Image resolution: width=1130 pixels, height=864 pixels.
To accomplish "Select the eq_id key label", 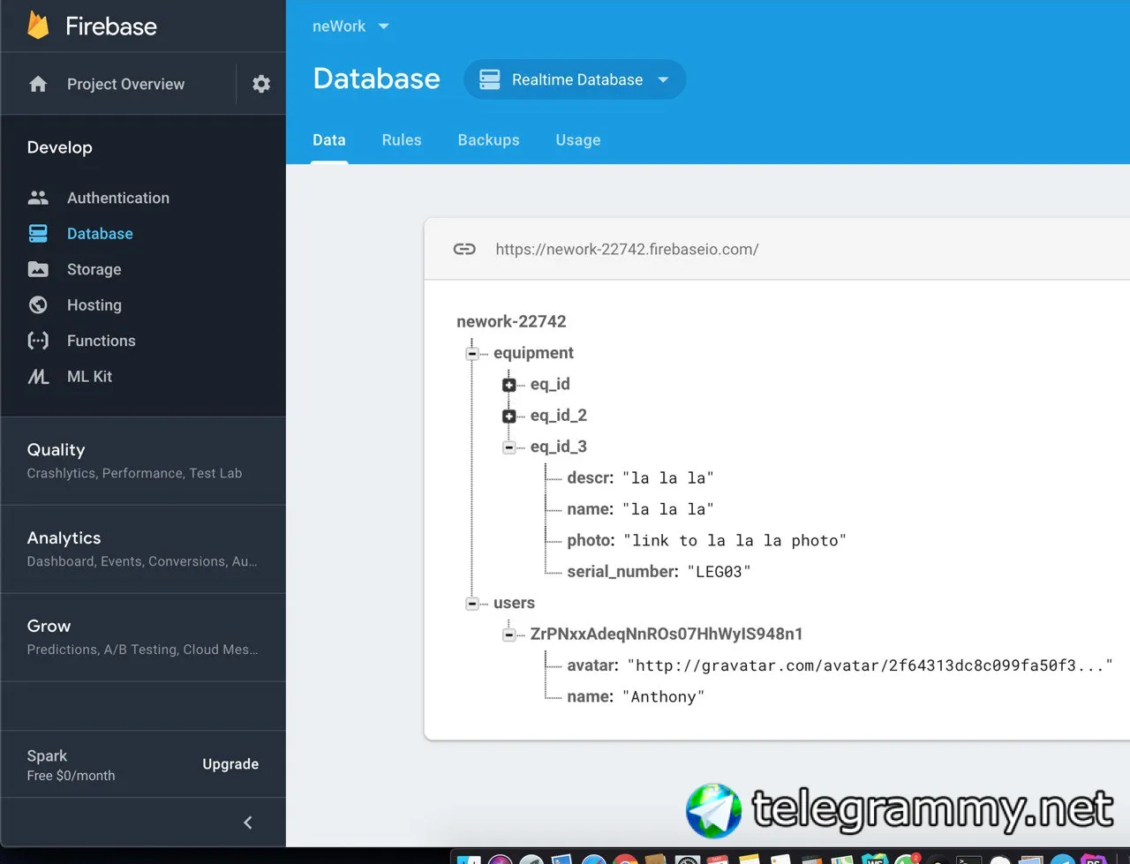I will [550, 384].
